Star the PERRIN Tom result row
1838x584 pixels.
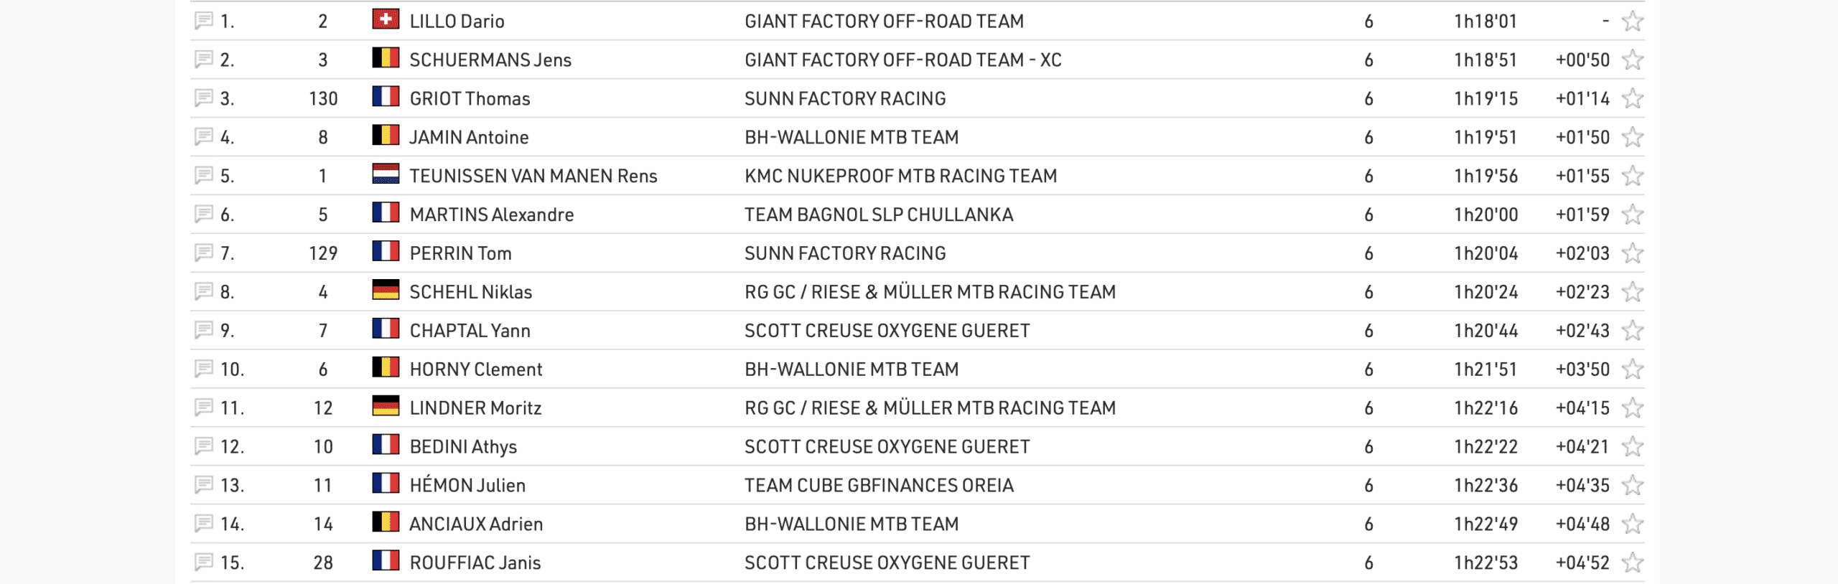point(1633,253)
